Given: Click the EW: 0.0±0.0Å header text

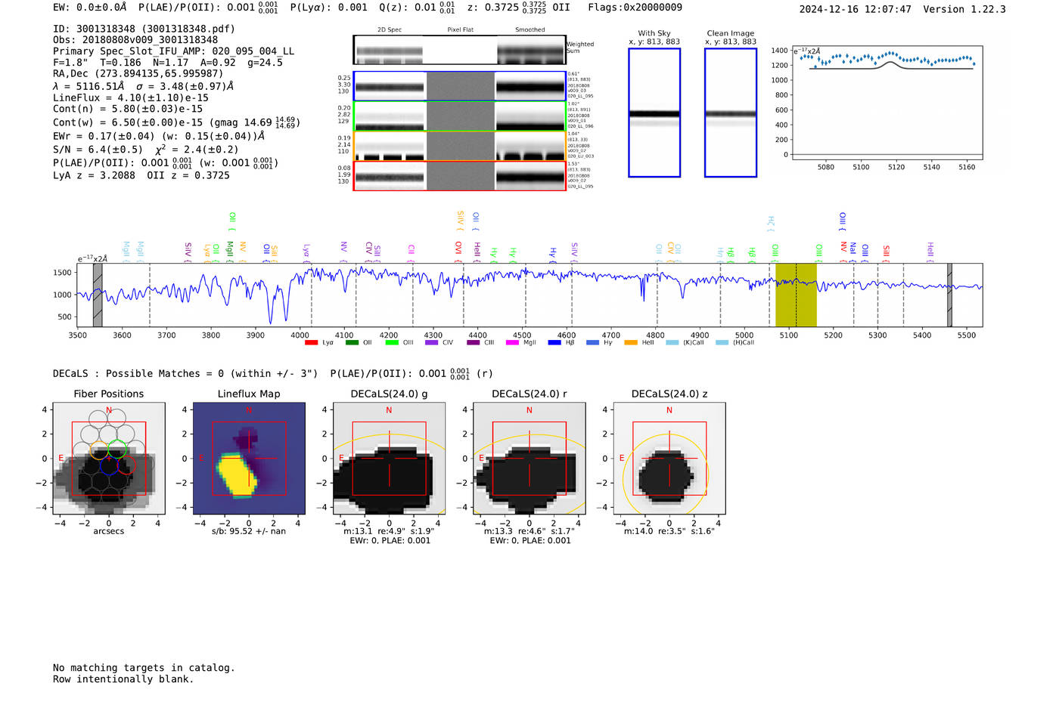Looking at the screenshot, I should point(90,7).
